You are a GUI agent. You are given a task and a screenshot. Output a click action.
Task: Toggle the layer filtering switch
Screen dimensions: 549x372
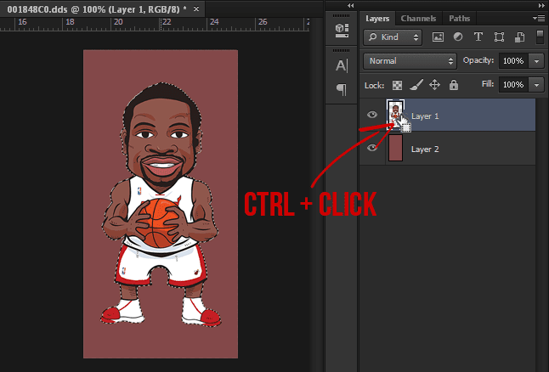click(x=540, y=37)
